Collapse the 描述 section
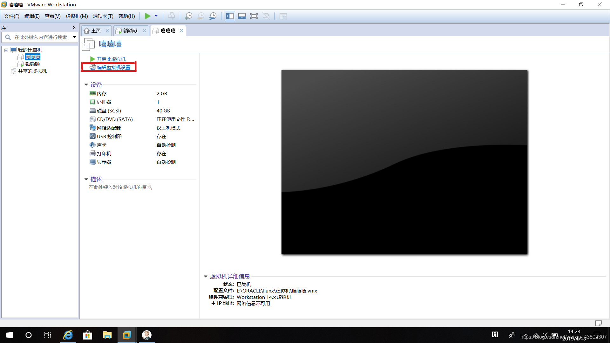This screenshot has width=610, height=343. (x=86, y=179)
